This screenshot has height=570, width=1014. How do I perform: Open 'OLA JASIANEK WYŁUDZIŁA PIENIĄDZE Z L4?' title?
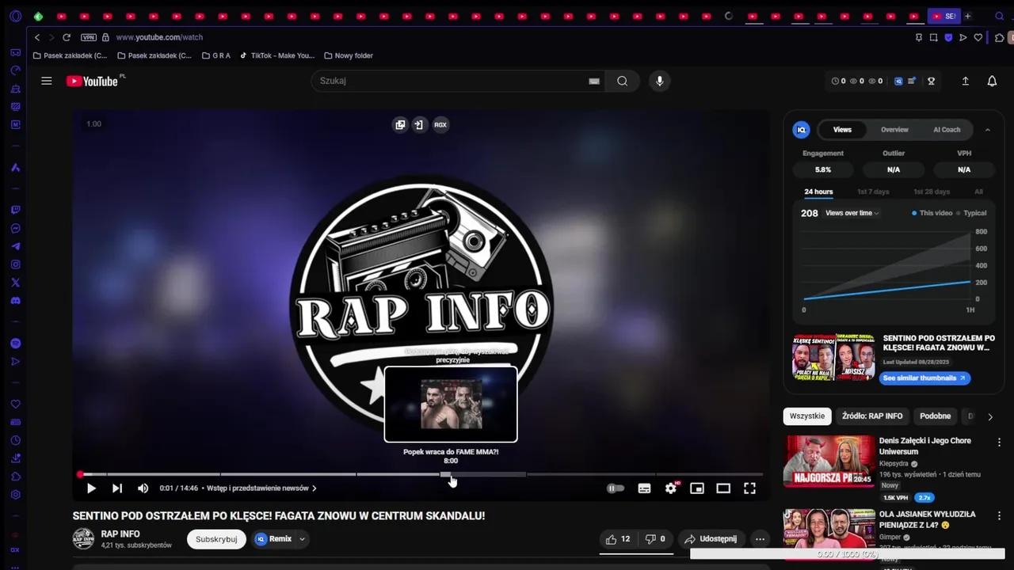pyautogui.click(x=927, y=519)
